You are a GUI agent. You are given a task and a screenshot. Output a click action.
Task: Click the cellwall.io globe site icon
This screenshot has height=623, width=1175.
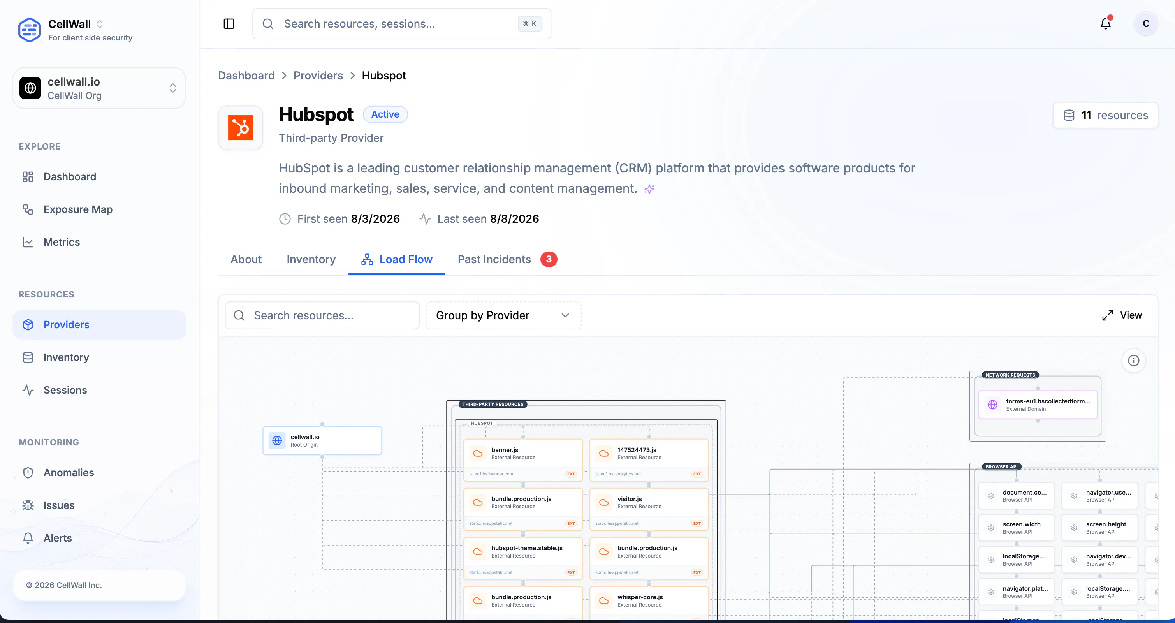click(x=30, y=88)
